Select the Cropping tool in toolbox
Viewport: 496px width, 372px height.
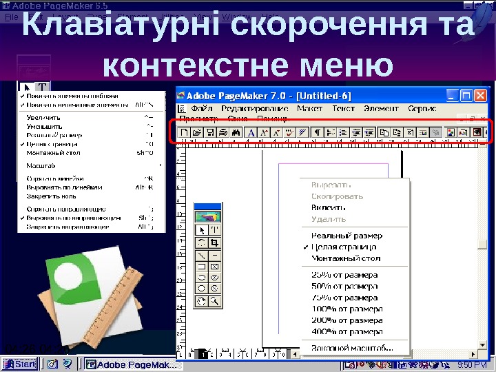[x=214, y=242]
